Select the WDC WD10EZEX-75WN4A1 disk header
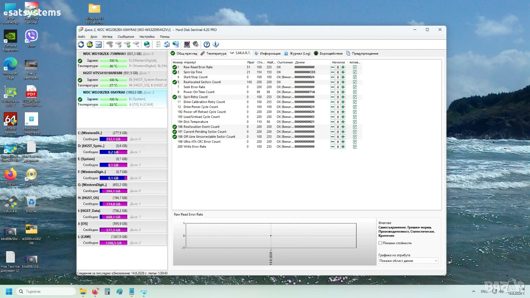Viewport: 530px width, 298px height. coord(122,54)
